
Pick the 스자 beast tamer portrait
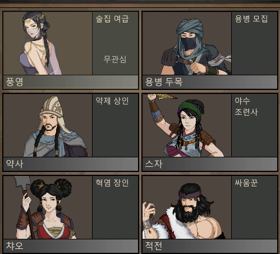coord(187,125)
